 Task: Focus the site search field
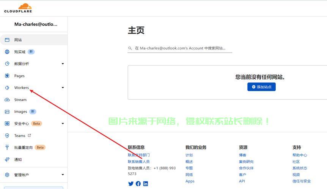point(180,48)
